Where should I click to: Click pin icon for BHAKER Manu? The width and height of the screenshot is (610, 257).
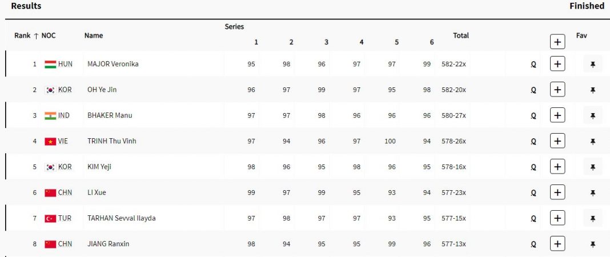point(592,116)
